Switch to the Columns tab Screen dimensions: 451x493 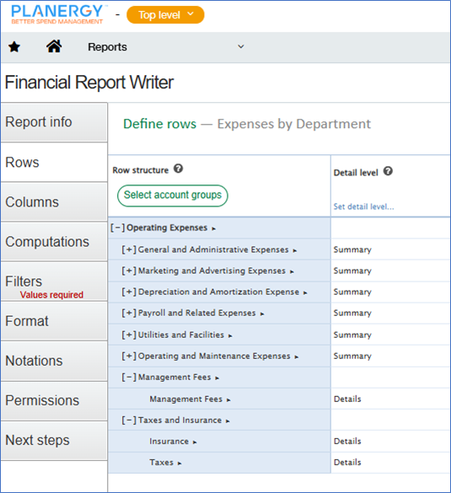pos(54,202)
